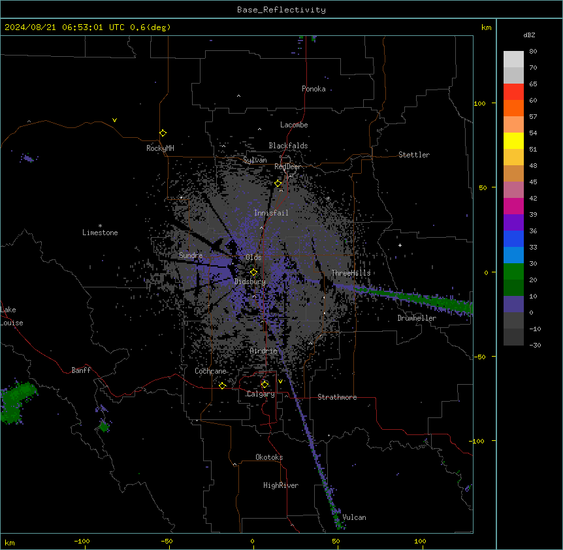Click the Lake Louise label
Image resolution: width=563 pixels, height=550 pixels.
click(12, 316)
